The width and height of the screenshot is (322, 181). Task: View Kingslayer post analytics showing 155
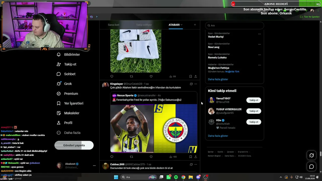(x=173, y=157)
